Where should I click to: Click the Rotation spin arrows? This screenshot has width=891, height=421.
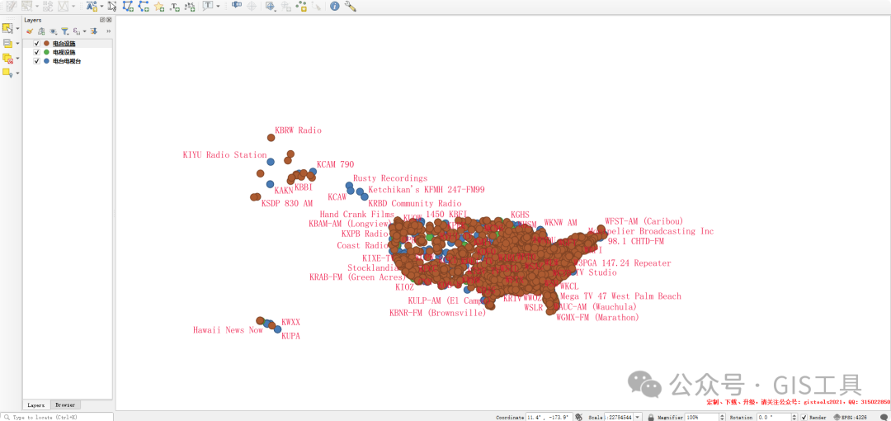795,417
